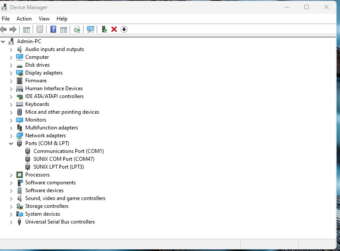Open the Action menu
The image size is (340, 251).
point(24,19)
